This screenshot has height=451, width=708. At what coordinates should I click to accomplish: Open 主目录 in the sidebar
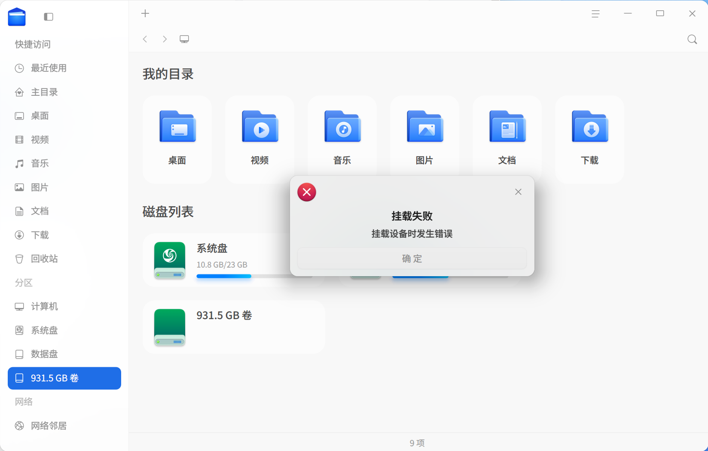(x=64, y=92)
